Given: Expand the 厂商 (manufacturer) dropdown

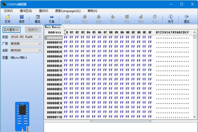Looking at the screenshot, I should [x=40, y=44].
